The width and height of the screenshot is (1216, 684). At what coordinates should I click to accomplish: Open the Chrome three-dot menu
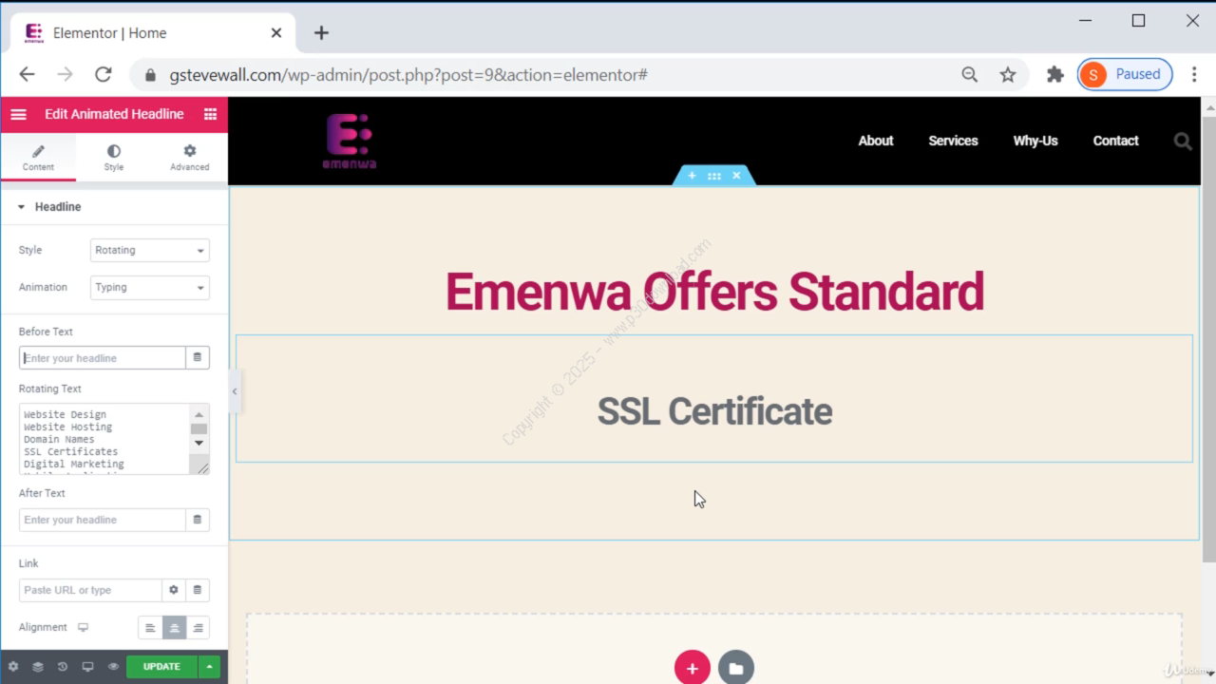[1194, 74]
